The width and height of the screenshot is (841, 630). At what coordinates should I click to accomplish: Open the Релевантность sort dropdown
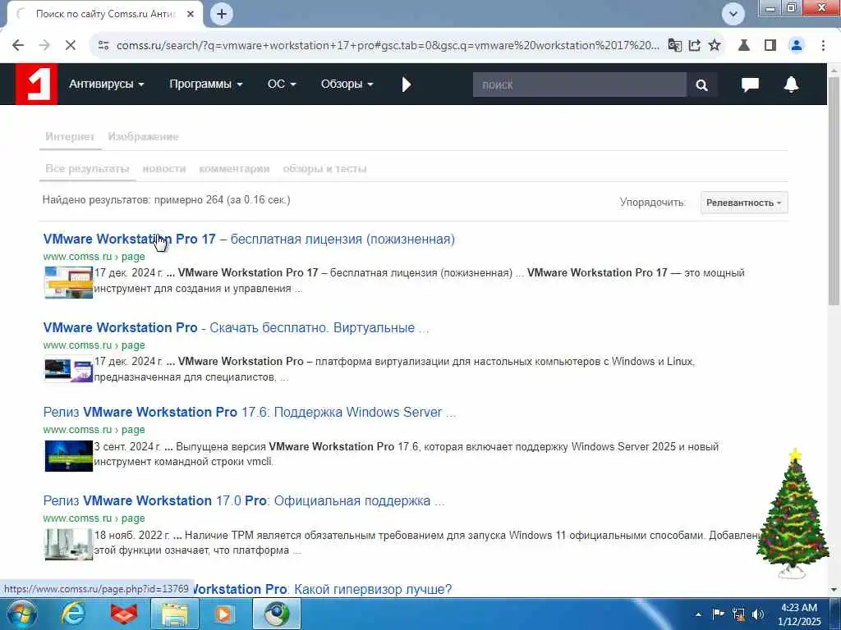click(744, 203)
